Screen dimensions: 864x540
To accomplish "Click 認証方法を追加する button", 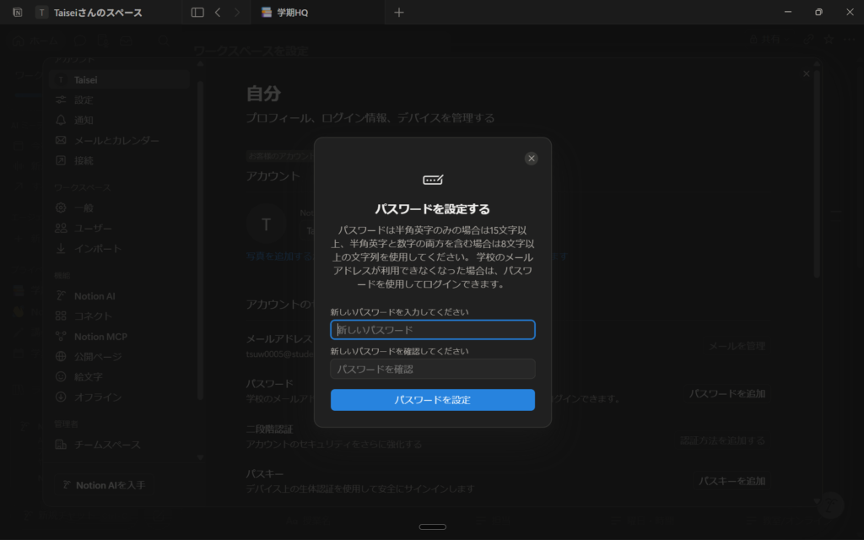I will [722, 440].
